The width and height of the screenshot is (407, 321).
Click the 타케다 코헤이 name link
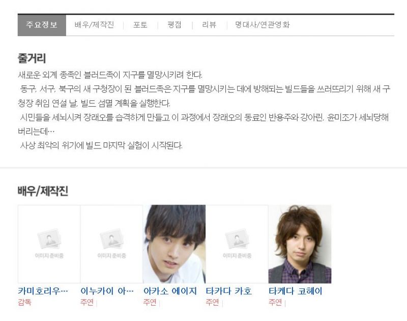point(296,291)
